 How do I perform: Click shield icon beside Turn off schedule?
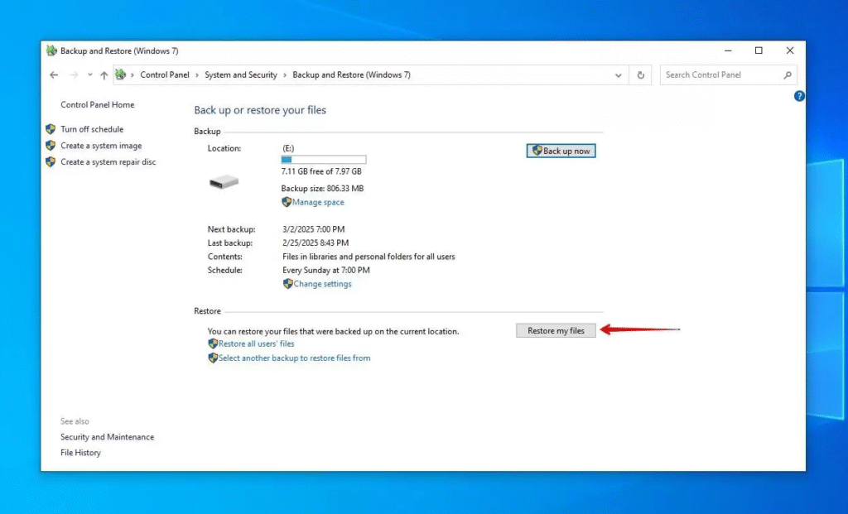tap(51, 129)
